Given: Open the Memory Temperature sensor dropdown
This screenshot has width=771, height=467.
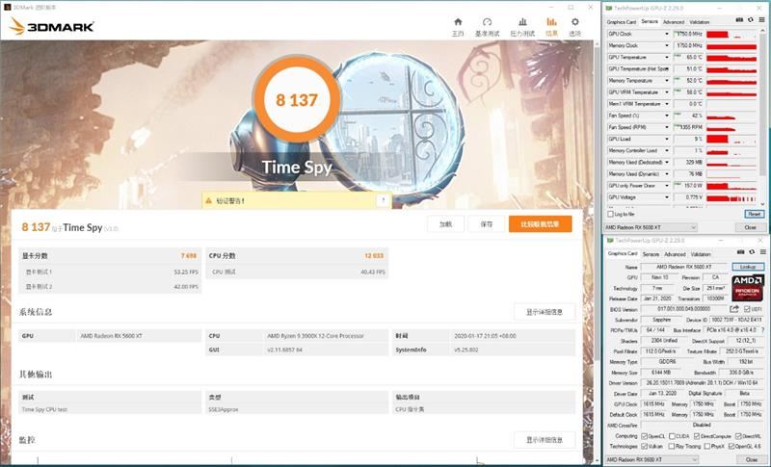Looking at the screenshot, I should click(x=666, y=81).
